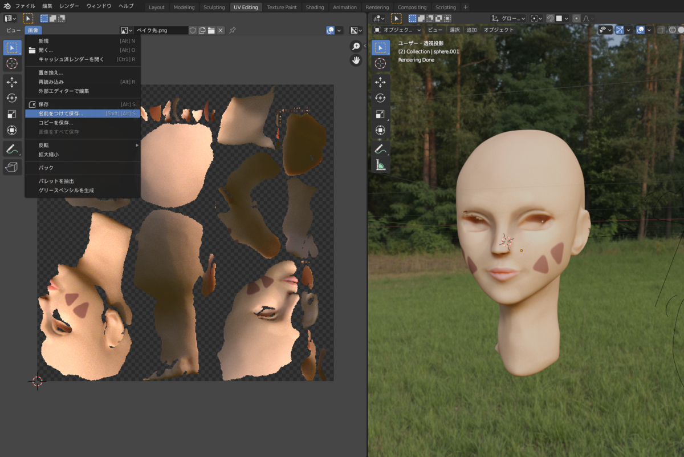Click the image editor zoom magnifier icon
The height and width of the screenshot is (457, 684).
pos(356,46)
